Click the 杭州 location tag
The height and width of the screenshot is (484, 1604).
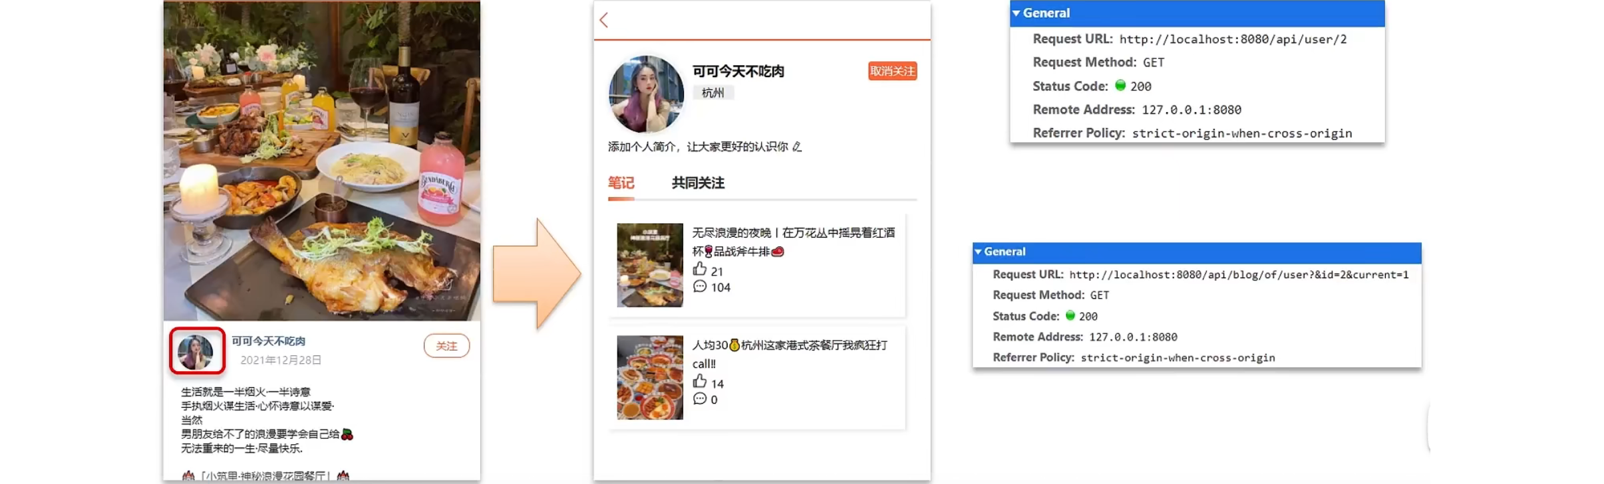pos(713,93)
